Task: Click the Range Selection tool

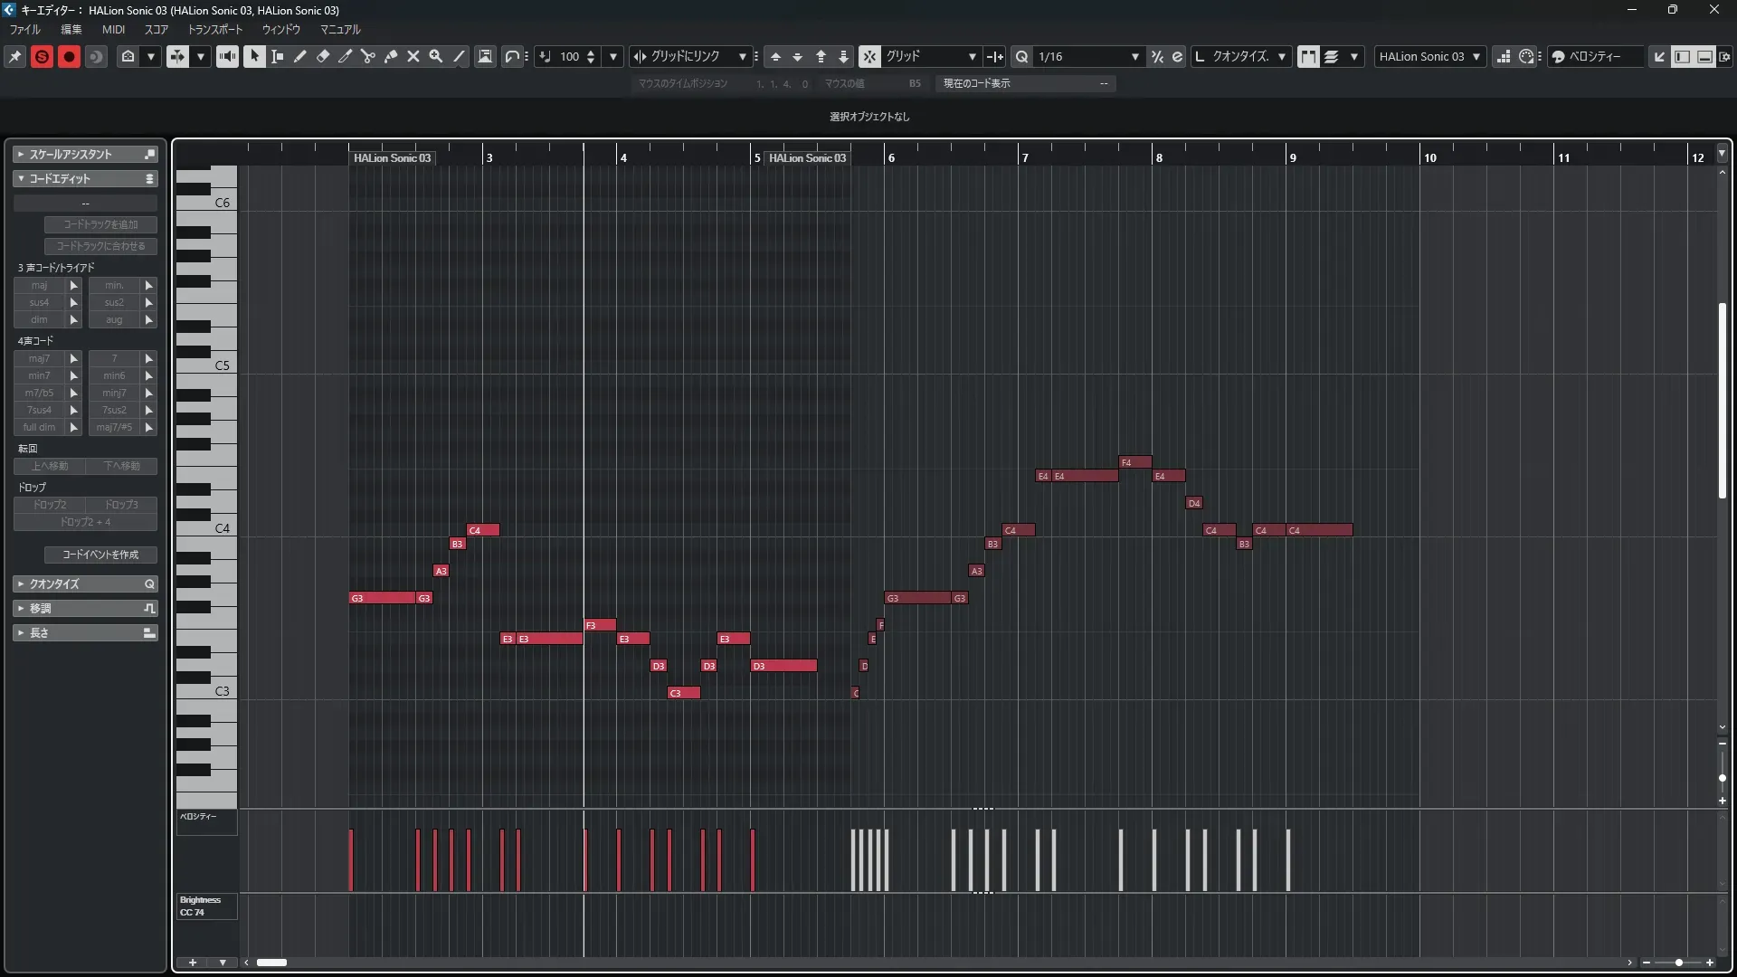Action: (x=278, y=57)
